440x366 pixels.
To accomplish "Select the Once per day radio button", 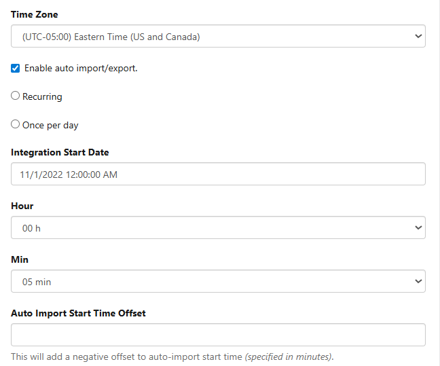I will pos(16,125).
